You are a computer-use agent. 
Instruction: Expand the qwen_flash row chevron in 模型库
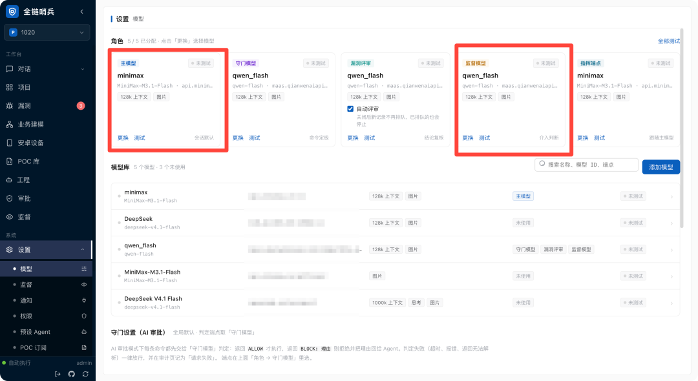672,250
